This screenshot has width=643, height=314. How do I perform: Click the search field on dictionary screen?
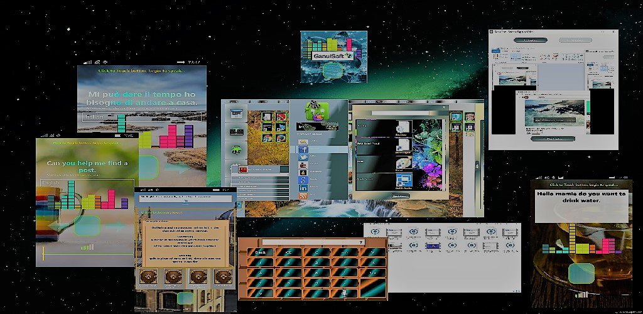tap(185, 198)
